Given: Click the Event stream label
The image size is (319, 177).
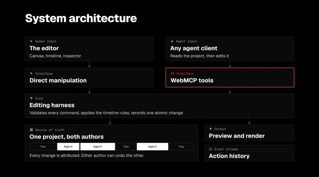Looking at the screenshot, I should (x=226, y=149).
